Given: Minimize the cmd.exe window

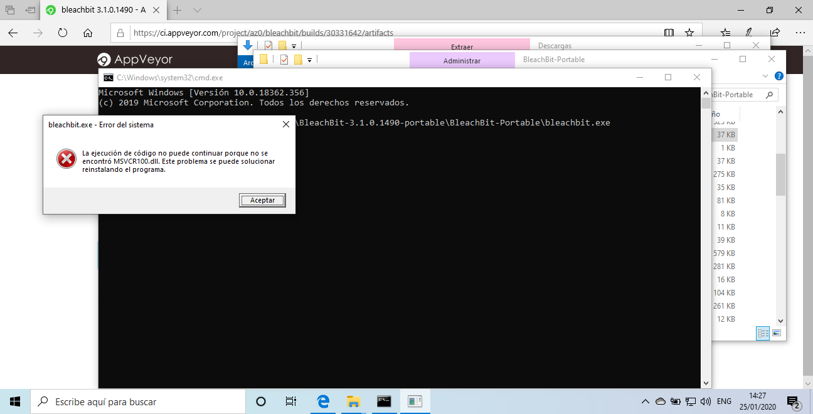Looking at the screenshot, I should (639, 77).
